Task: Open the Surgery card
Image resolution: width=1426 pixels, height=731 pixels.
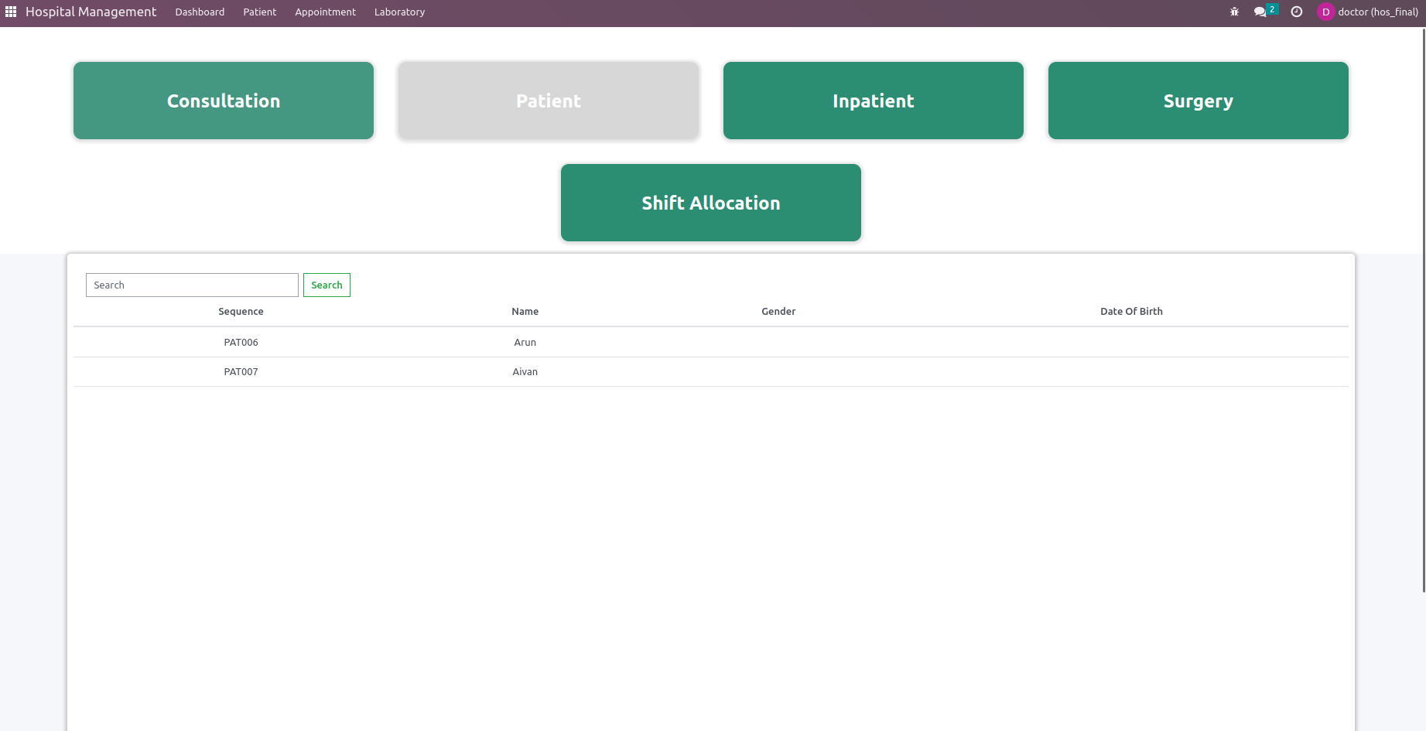Action: tap(1199, 101)
